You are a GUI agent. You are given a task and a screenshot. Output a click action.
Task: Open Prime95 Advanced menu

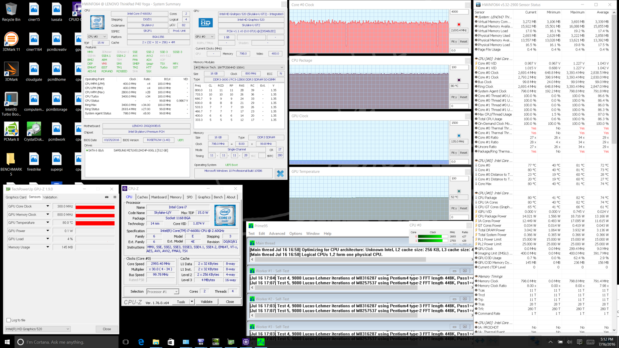pyautogui.click(x=277, y=234)
